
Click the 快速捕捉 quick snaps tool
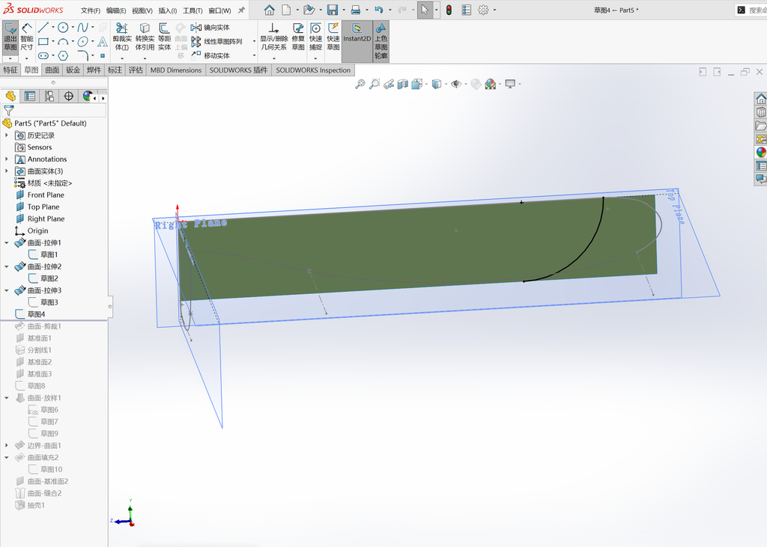315,37
